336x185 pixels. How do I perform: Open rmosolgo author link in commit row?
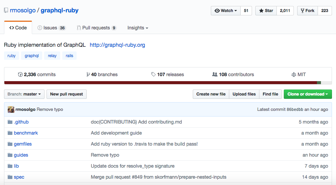(25, 110)
